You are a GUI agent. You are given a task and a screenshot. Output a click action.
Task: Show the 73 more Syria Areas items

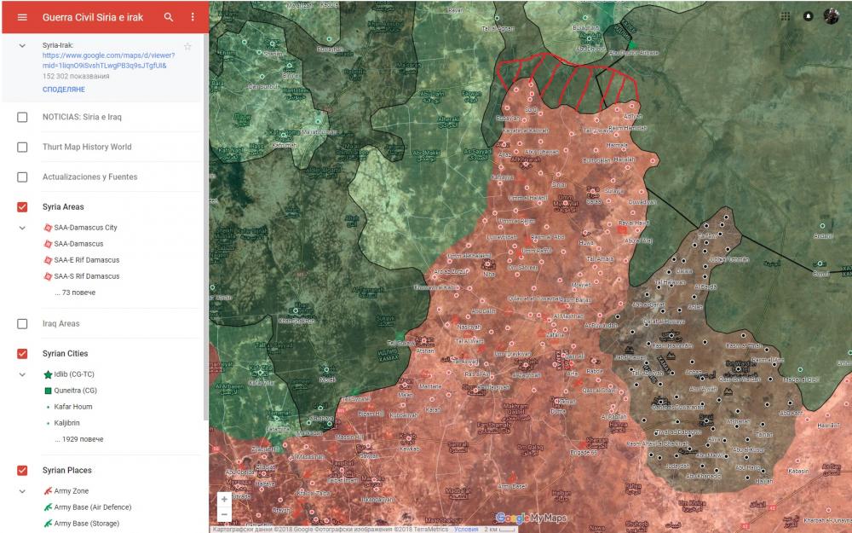click(x=74, y=293)
